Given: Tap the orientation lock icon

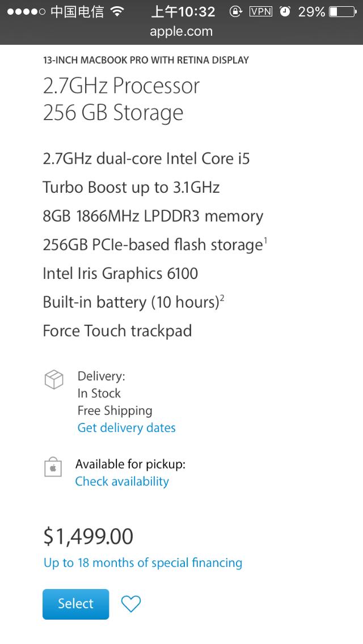Looking at the screenshot, I should tap(236, 11).
